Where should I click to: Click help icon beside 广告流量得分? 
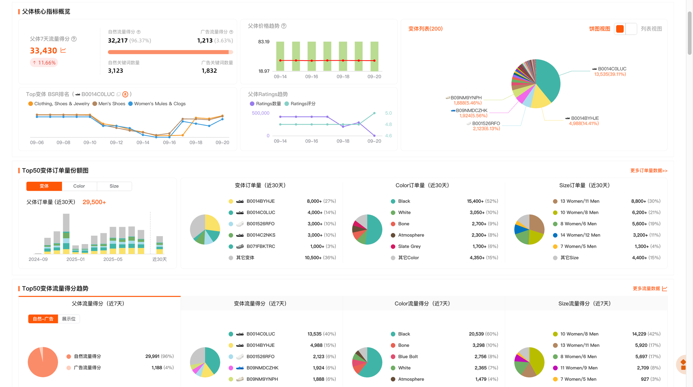tap(231, 32)
